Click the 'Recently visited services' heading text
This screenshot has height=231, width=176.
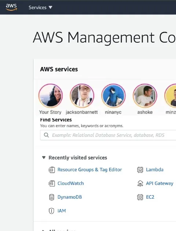tap(78, 158)
